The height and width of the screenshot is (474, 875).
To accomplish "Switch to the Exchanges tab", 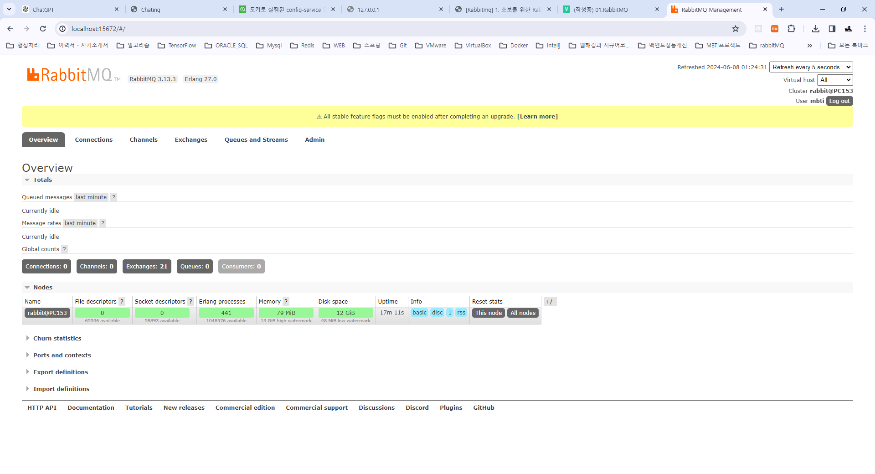I will (191, 140).
